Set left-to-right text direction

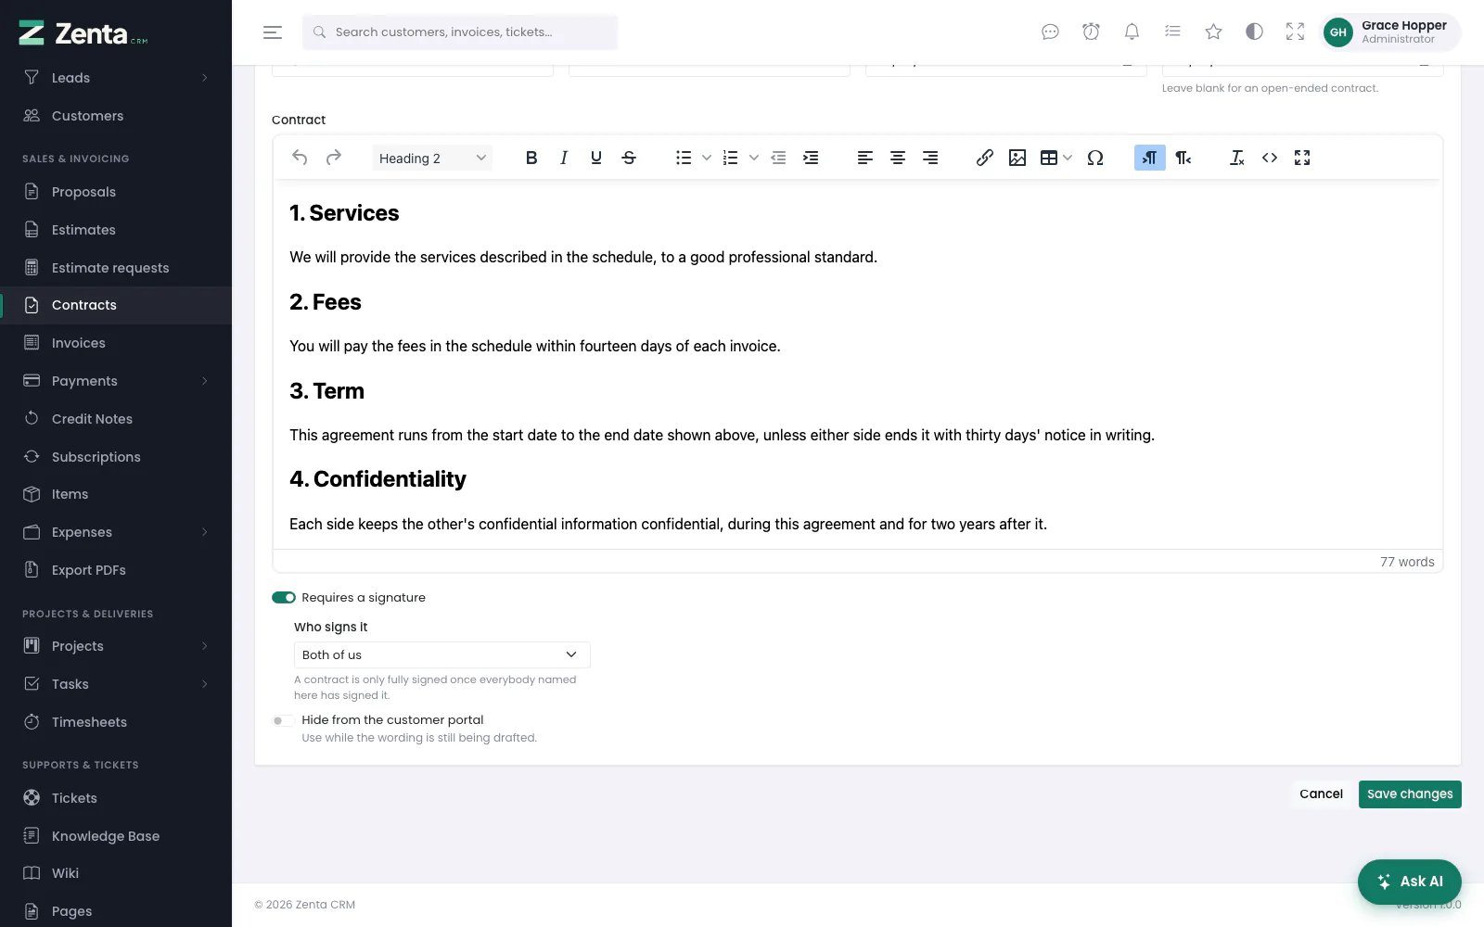point(1150,158)
